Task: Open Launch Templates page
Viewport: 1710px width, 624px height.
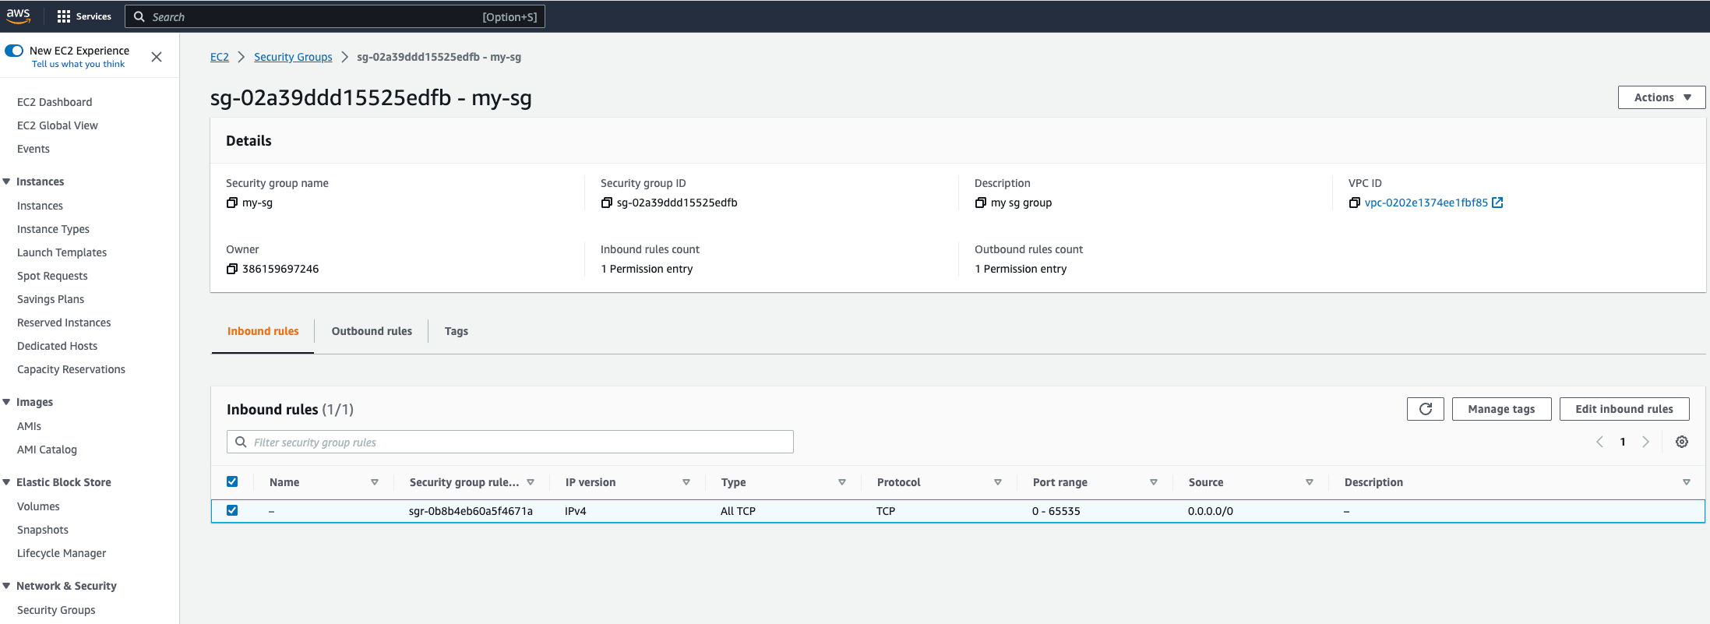Action: (x=62, y=252)
